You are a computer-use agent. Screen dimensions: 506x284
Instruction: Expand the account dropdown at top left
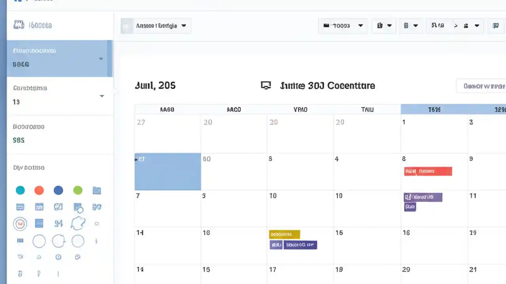[x=155, y=26]
